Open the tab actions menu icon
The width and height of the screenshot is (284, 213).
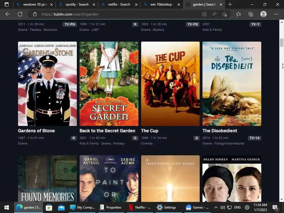(7, 4)
